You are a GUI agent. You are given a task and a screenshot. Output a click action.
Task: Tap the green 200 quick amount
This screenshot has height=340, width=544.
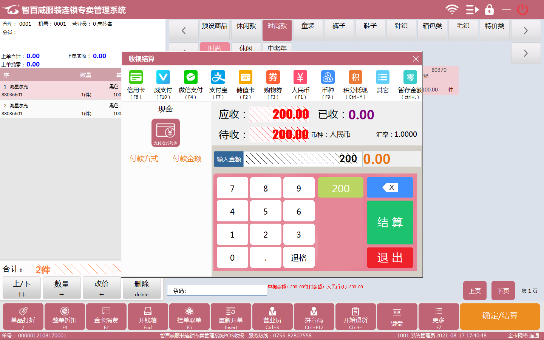(x=340, y=188)
